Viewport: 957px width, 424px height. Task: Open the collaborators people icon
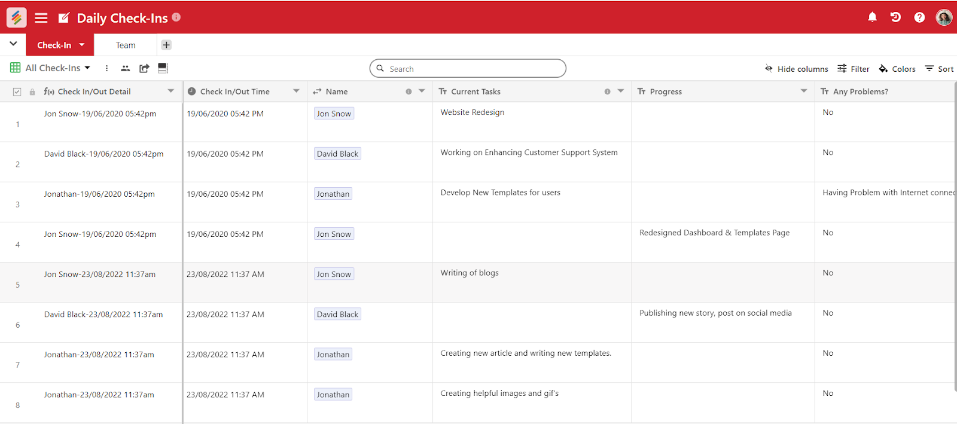tap(125, 68)
